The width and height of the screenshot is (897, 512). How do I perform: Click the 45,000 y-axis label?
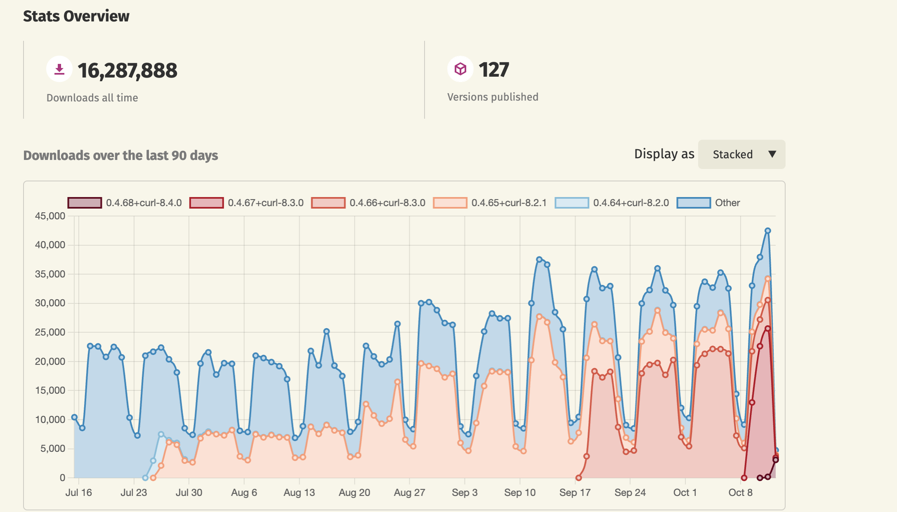pos(50,216)
